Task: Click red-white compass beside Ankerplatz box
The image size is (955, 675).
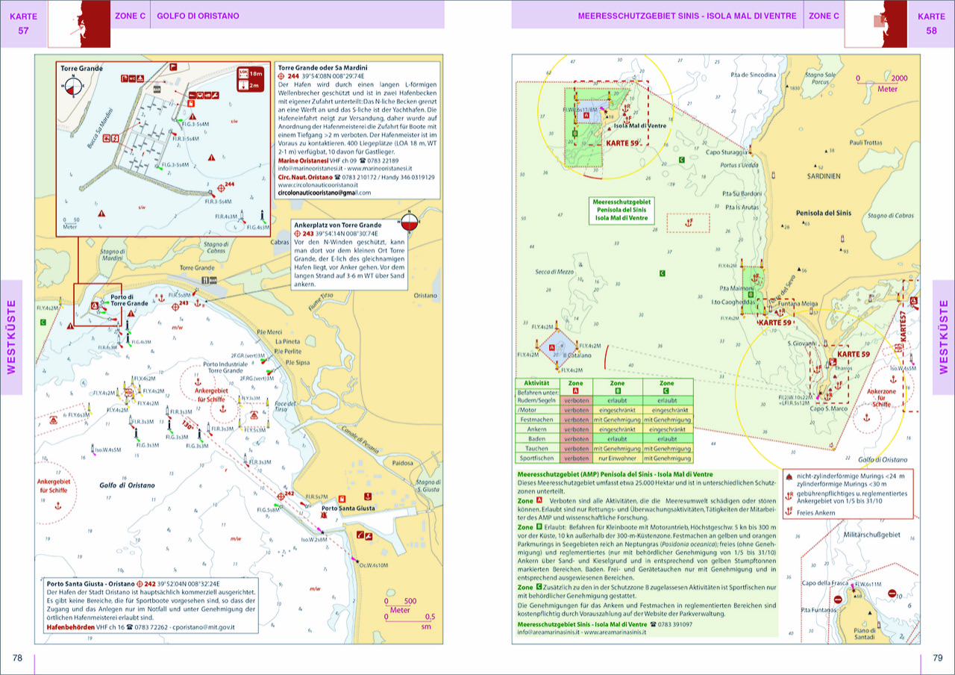Action: [x=409, y=223]
